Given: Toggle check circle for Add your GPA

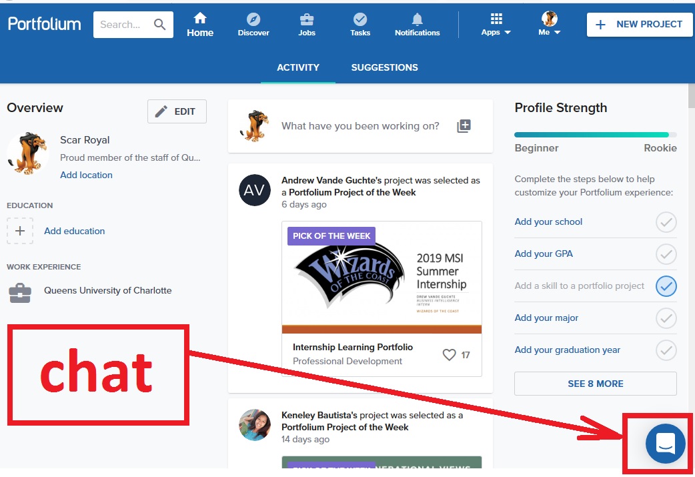Looking at the screenshot, I should tap(666, 254).
